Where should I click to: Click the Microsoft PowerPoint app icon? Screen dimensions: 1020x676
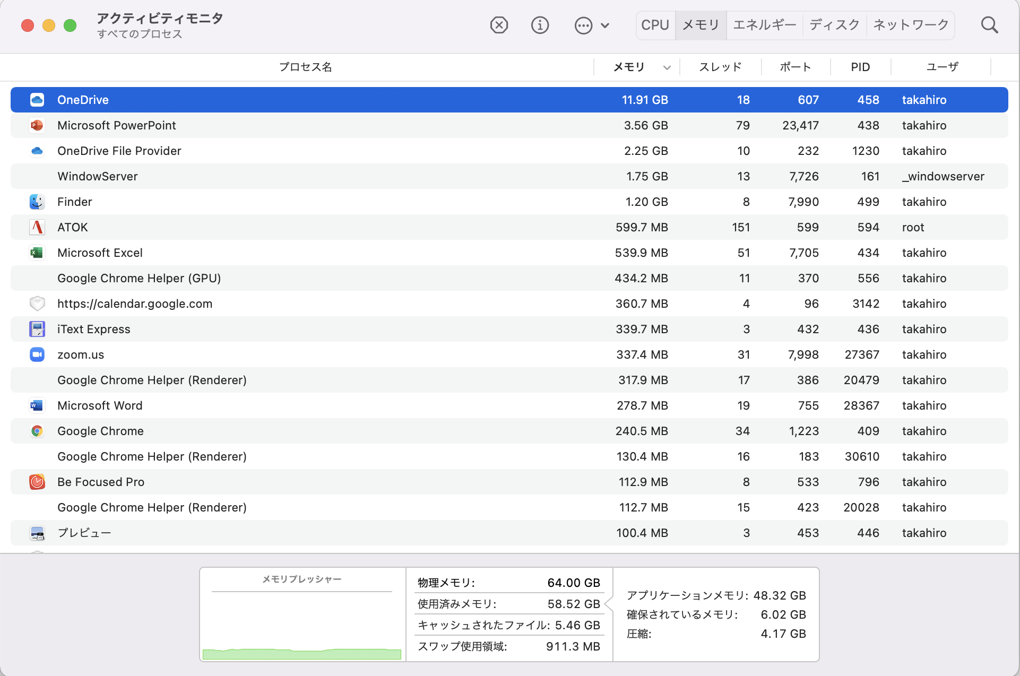(x=37, y=125)
